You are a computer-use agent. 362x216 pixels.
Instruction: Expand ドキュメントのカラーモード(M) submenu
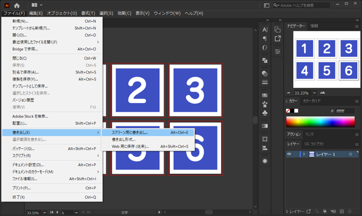point(98,172)
